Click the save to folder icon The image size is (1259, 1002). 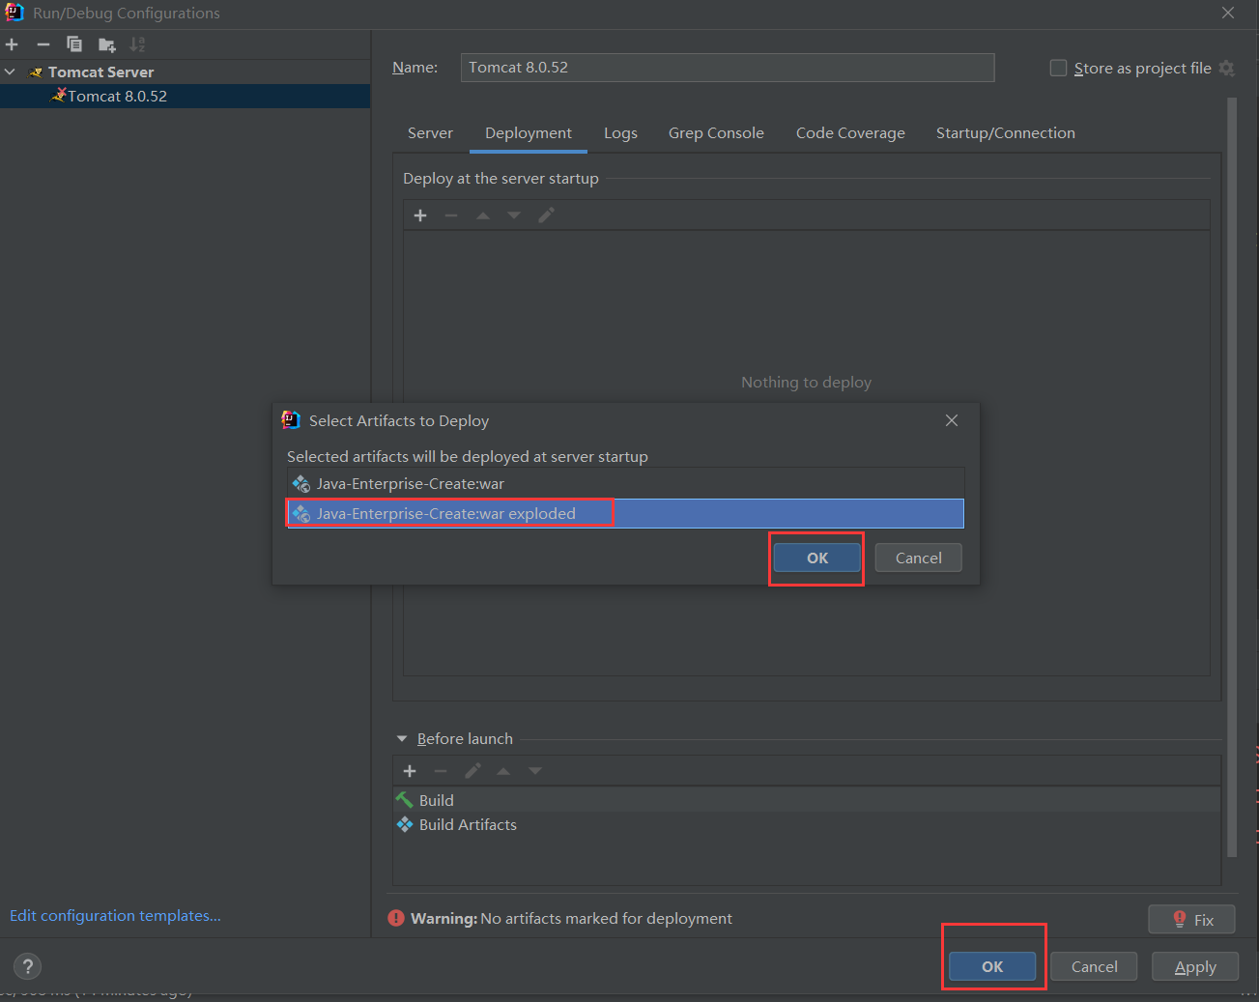pos(106,44)
